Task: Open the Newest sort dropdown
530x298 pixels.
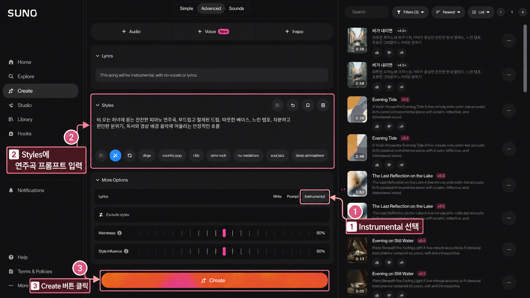Action: 448,12
